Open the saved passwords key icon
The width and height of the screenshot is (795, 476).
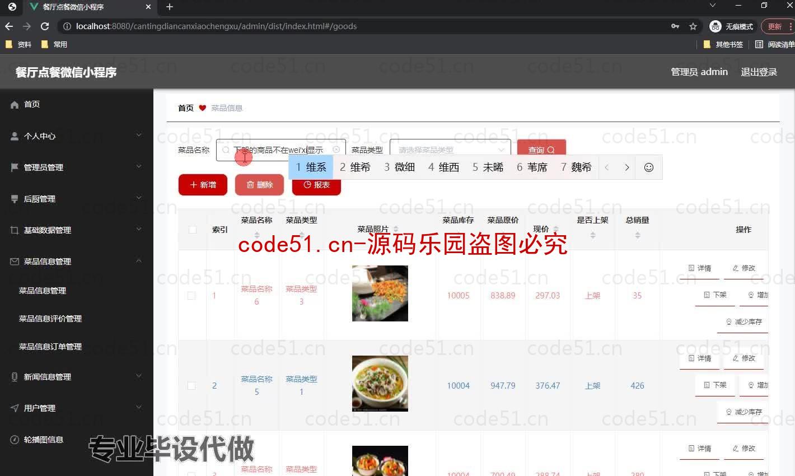coord(675,26)
